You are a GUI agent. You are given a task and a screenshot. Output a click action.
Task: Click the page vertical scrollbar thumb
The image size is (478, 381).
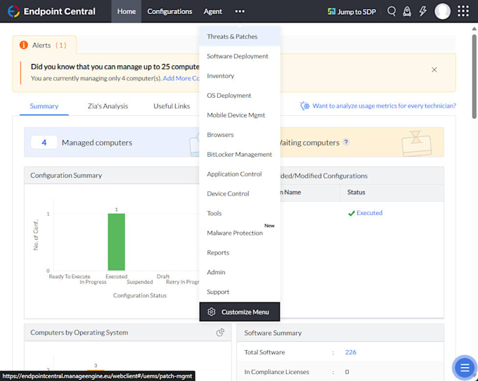tap(474, 76)
